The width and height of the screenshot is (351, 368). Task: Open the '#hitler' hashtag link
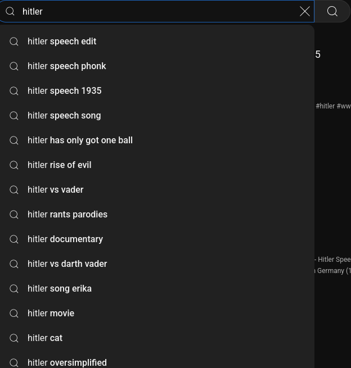[x=325, y=106]
